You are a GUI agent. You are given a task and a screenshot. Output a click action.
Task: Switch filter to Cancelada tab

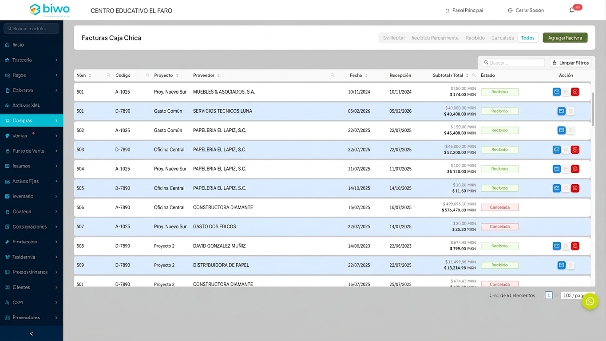coord(503,38)
